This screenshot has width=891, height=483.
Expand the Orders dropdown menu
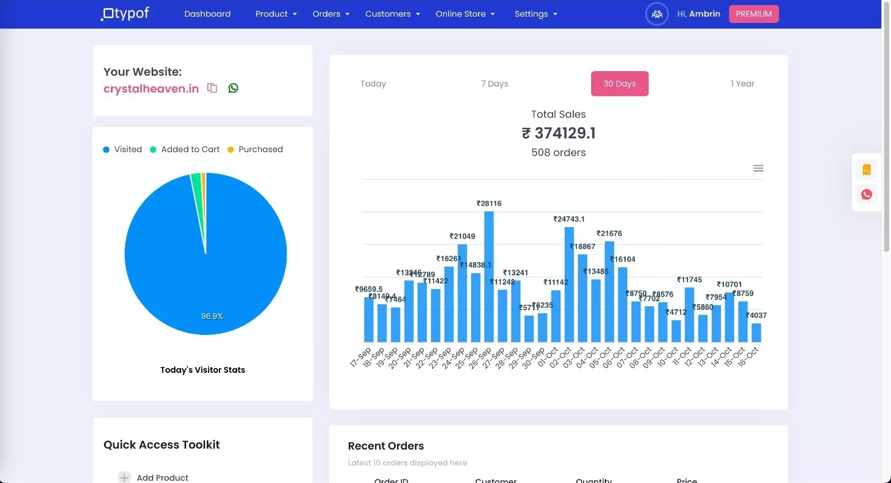click(331, 14)
